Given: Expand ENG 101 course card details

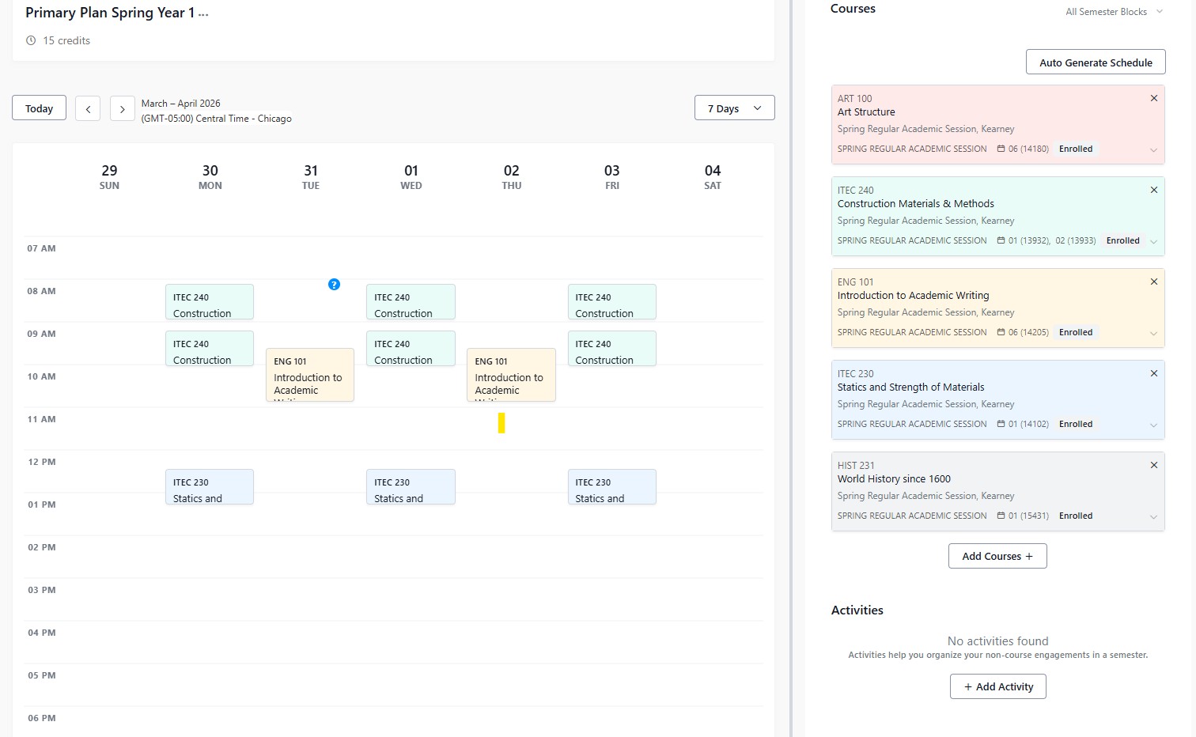Looking at the screenshot, I should pos(1153,334).
